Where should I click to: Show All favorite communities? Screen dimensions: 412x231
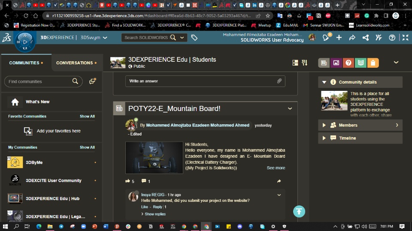[87, 116]
